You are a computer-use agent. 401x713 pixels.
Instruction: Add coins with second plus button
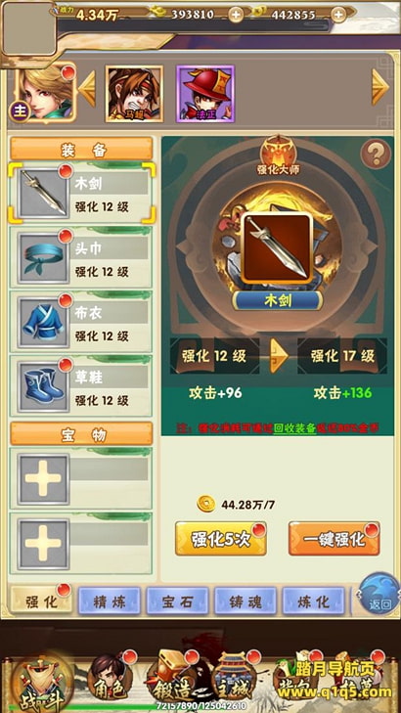338,15
